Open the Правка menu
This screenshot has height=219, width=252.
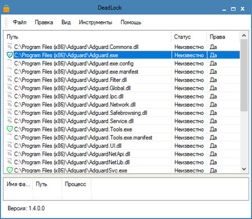44,22
